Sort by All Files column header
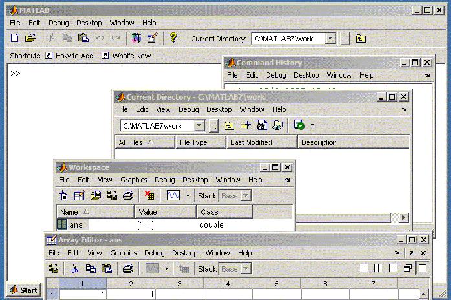The height and width of the screenshot is (300, 451). tap(145, 142)
